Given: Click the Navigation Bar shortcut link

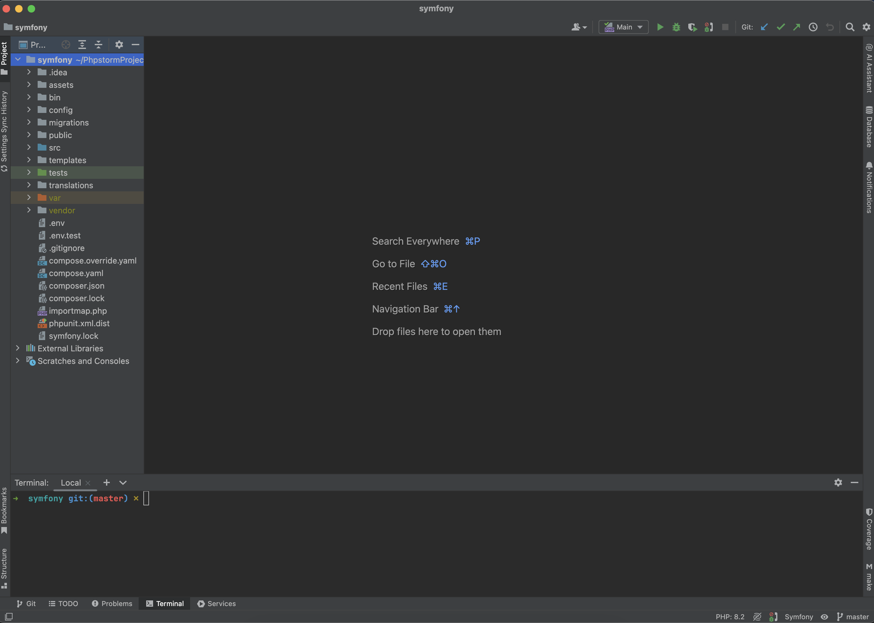Looking at the screenshot, I should coord(405,309).
